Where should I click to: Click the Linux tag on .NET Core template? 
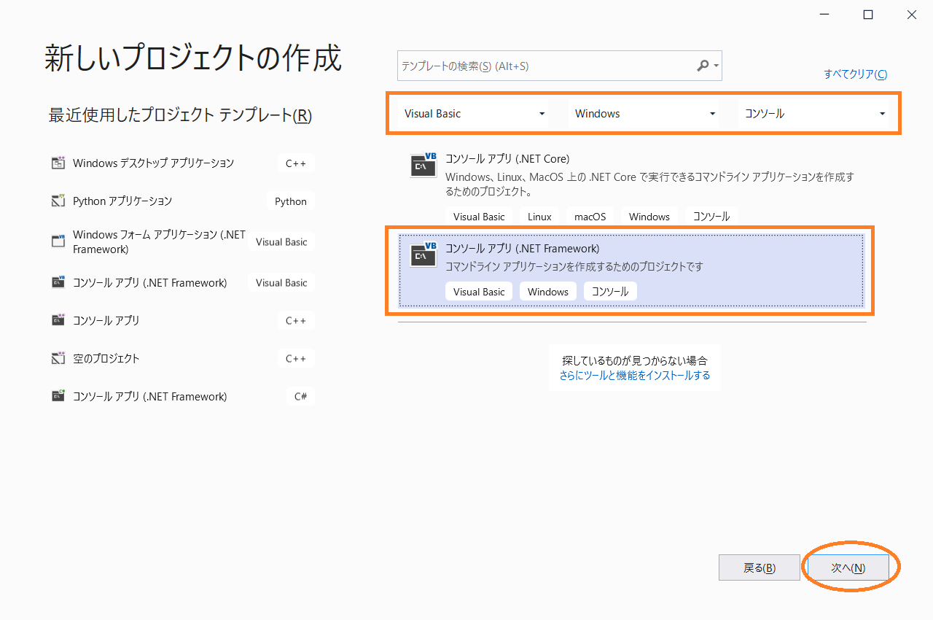pos(539,216)
